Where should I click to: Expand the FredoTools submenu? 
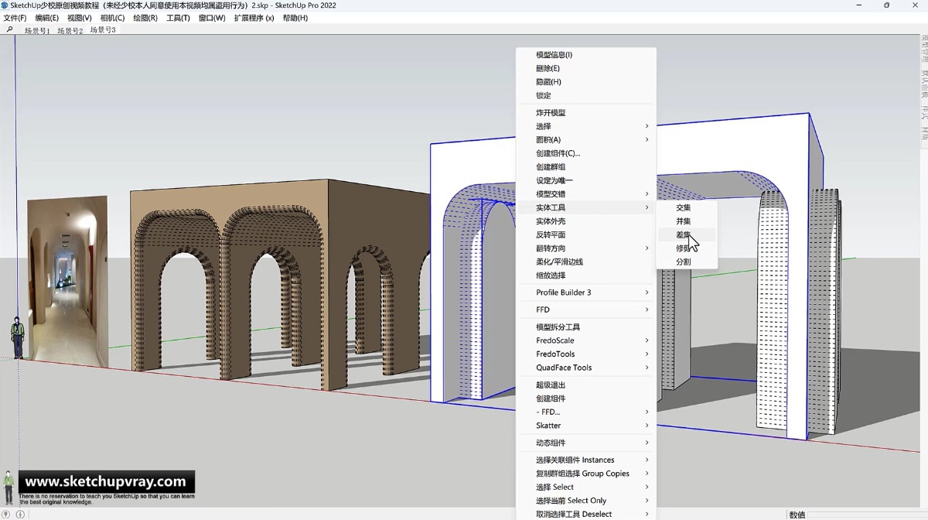585,354
